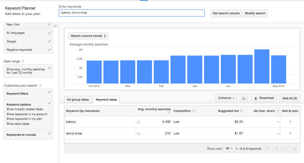Switch to Ad group ideas tab
The height and width of the screenshot is (163, 304).
point(78,100)
